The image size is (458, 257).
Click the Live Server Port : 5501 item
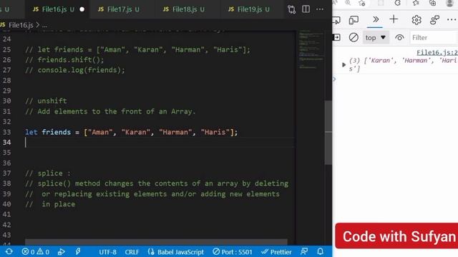point(232,252)
